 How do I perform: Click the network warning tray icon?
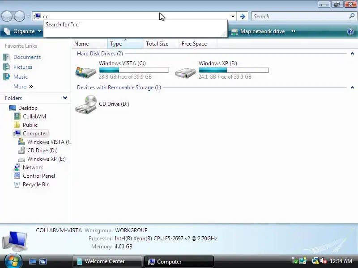click(x=315, y=261)
